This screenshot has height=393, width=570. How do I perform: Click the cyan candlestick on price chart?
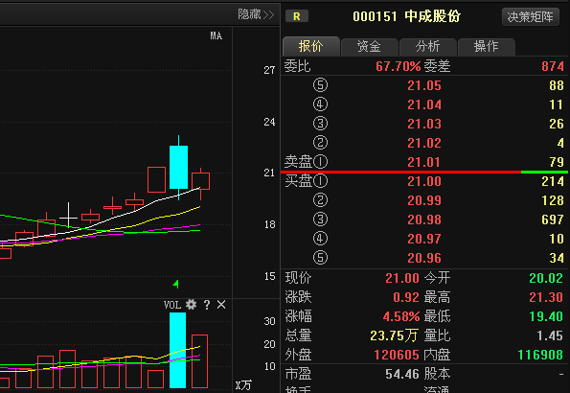coord(178,167)
